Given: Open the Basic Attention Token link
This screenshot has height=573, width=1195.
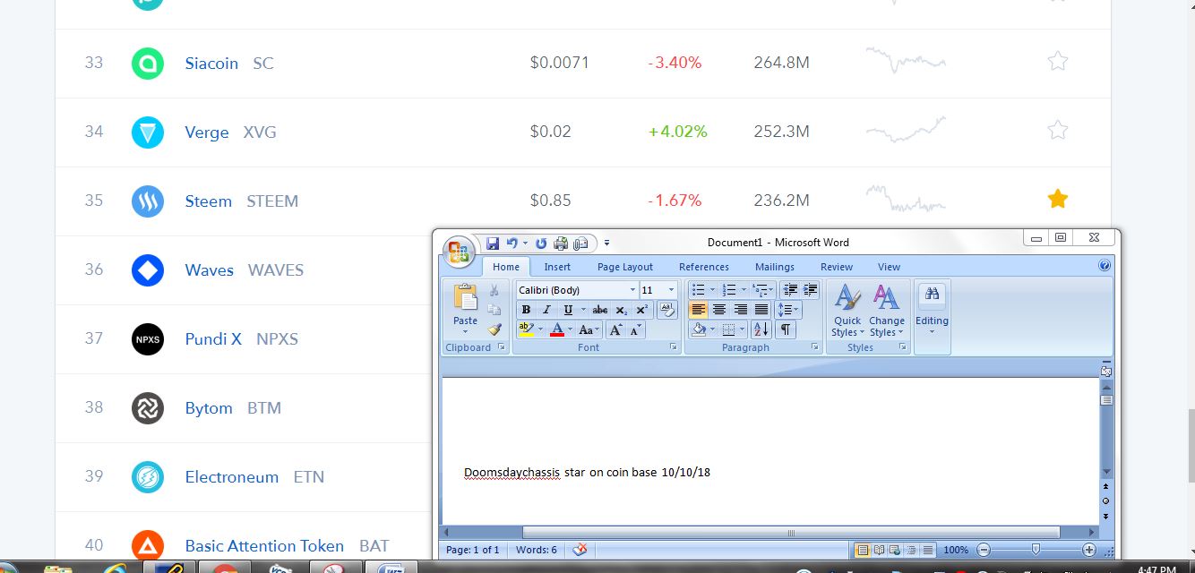Looking at the screenshot, I should click(264, 546).
